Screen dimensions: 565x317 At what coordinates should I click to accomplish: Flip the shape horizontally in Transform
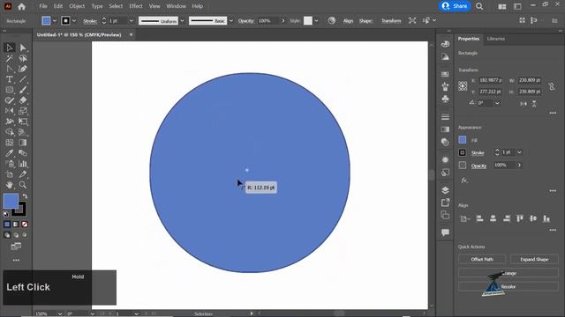click(x=524, y=104)
